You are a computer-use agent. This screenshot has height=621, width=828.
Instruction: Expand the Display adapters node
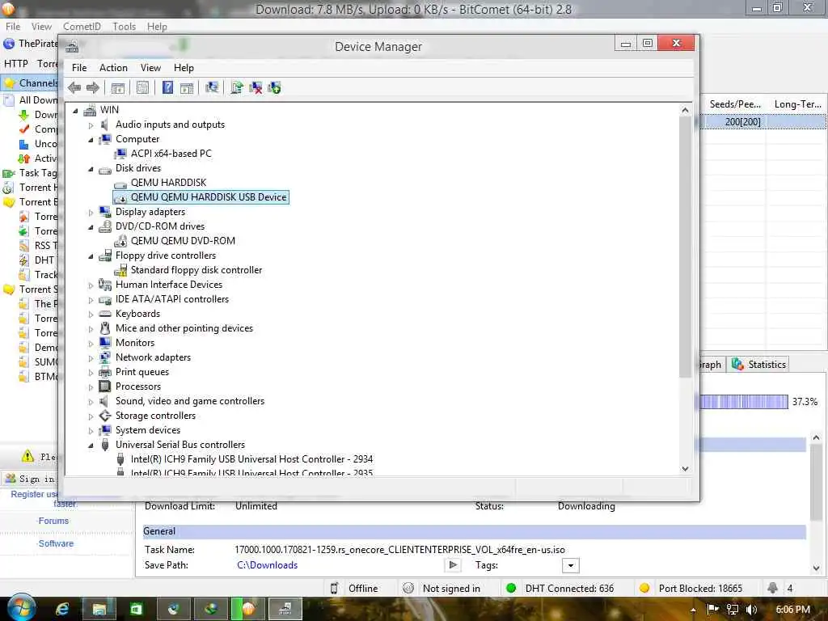[91, 213]
